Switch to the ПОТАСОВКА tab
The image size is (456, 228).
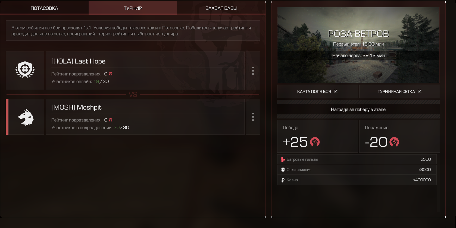44,8
